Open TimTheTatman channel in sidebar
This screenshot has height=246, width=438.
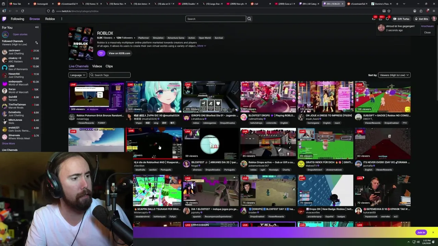[21, 106]
